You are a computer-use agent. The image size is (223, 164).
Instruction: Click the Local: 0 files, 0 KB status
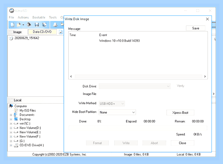point(188,154)
